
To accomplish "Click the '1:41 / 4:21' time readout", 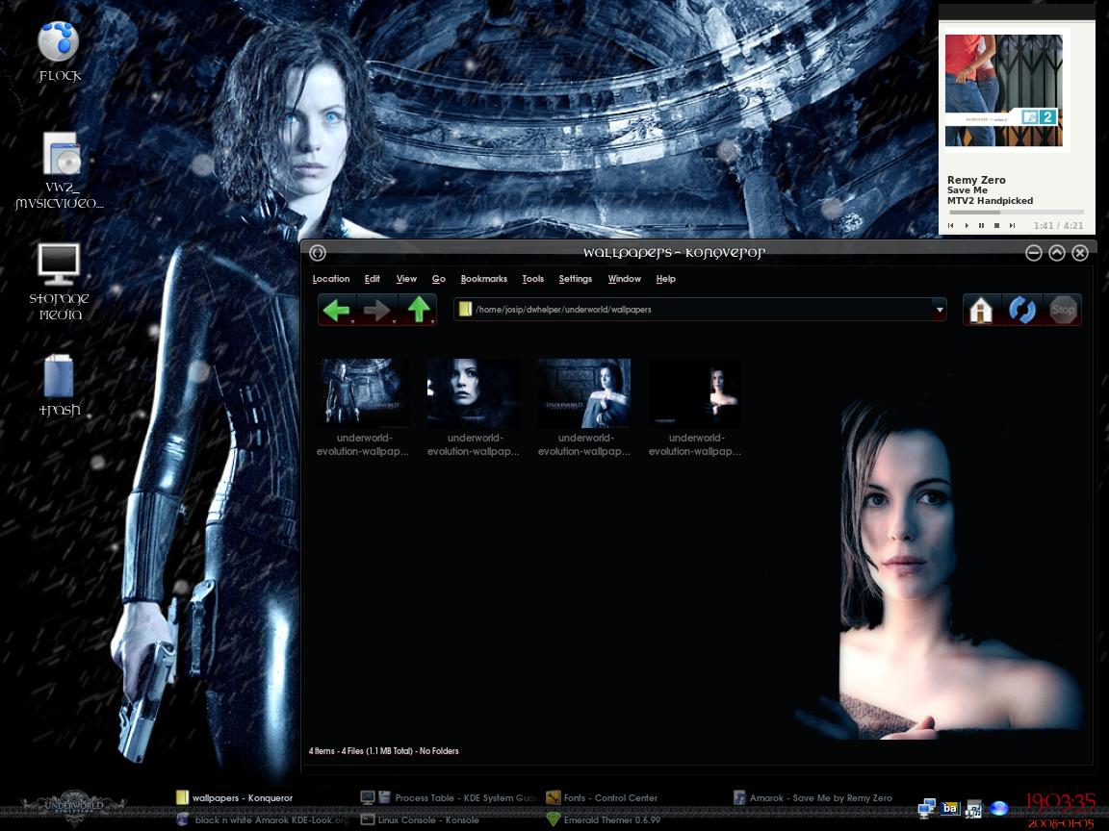I will point(1058,226).
